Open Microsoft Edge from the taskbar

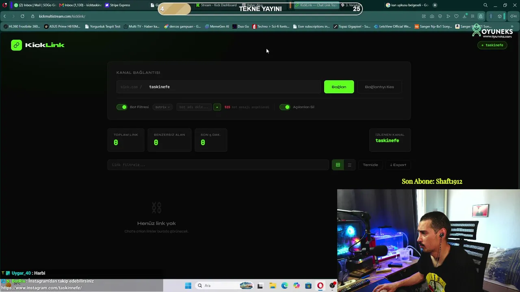tap(284, 286)
